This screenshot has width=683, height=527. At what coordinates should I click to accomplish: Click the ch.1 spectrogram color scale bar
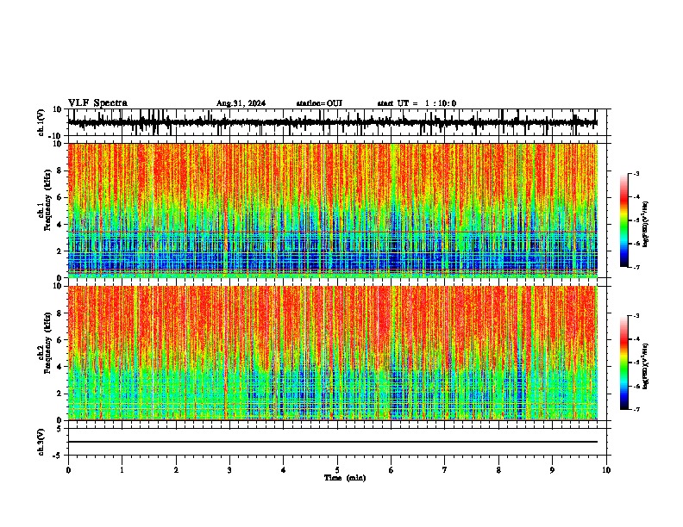click(623, 220)
